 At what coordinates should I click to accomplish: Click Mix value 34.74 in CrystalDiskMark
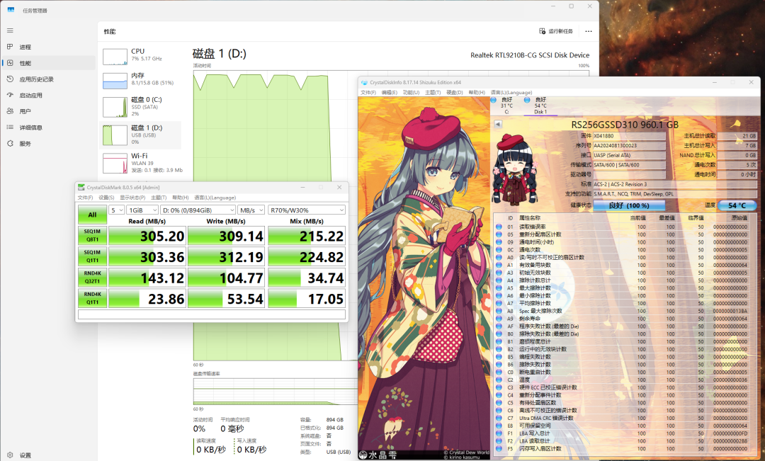(307, 278)
